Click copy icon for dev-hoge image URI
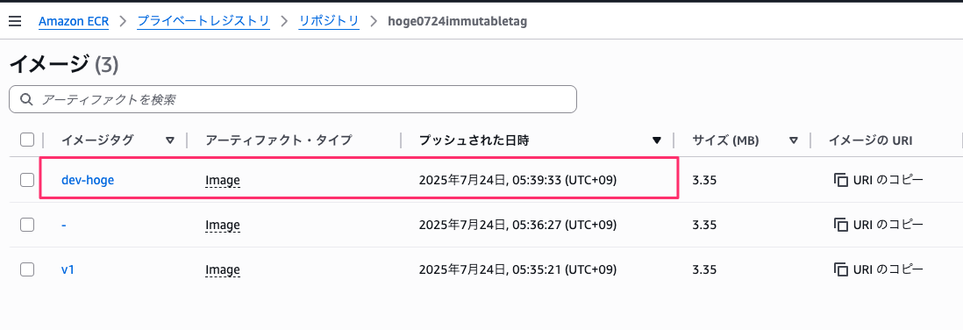The image size is (963, 330). [840, 180]
